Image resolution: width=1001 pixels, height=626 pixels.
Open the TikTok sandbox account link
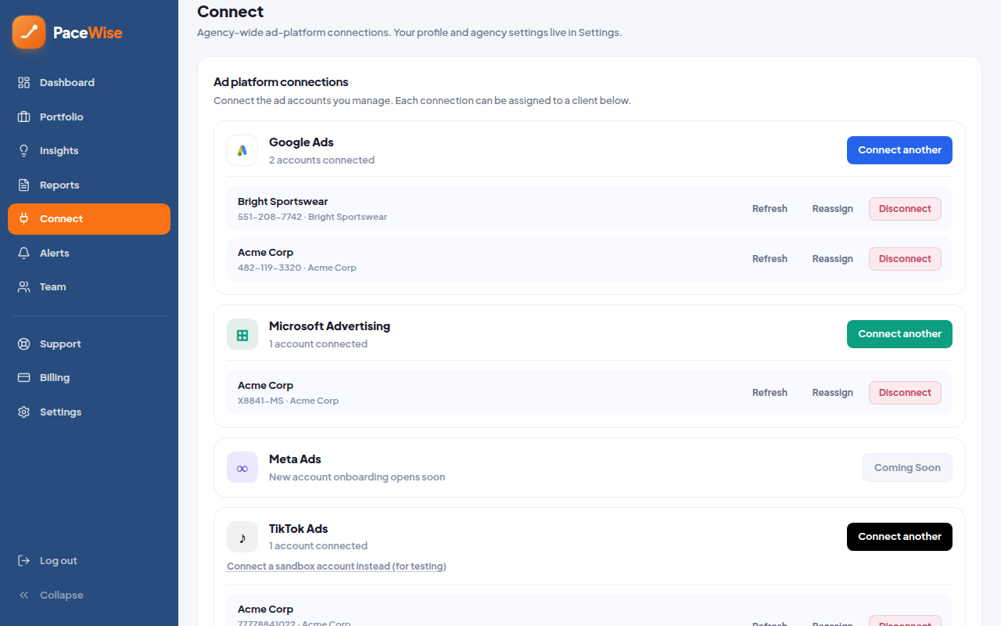point(336,567)
